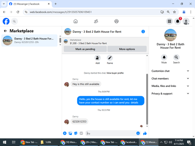Screen dimensions: 195x146
Task: Choose a GIF icon in composer
Action: click(81, 133)
